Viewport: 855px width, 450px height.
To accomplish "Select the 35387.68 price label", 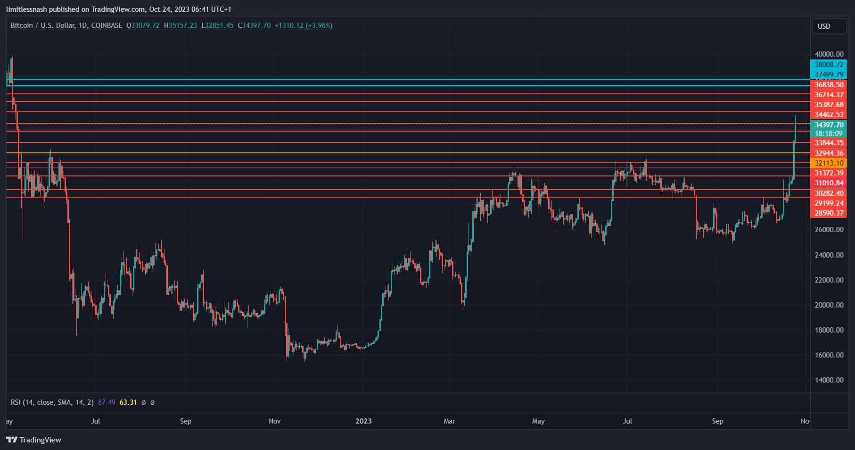I will (x=829, y=105).
